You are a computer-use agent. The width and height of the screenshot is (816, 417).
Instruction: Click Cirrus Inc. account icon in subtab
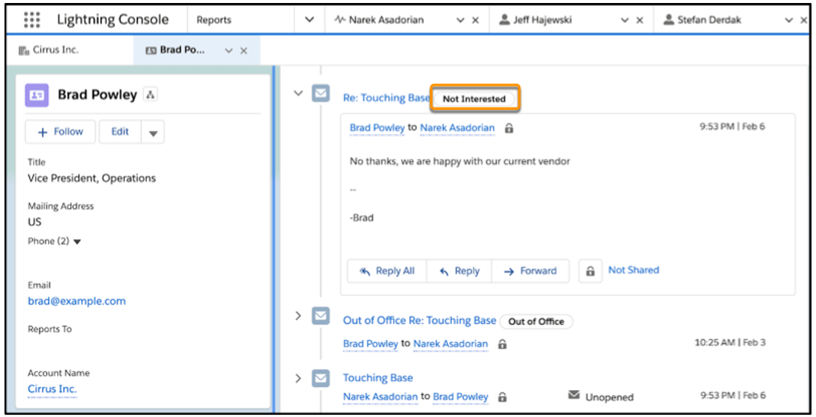coord(24,50)
